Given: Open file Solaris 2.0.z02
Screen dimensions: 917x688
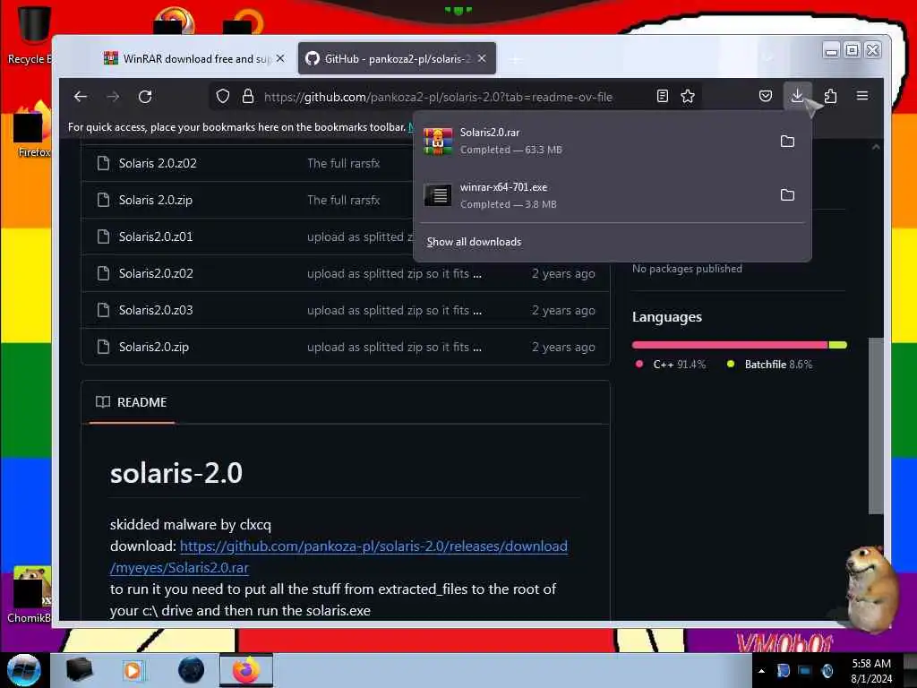Looking at the screenshot, I should (x=158, y=163).
